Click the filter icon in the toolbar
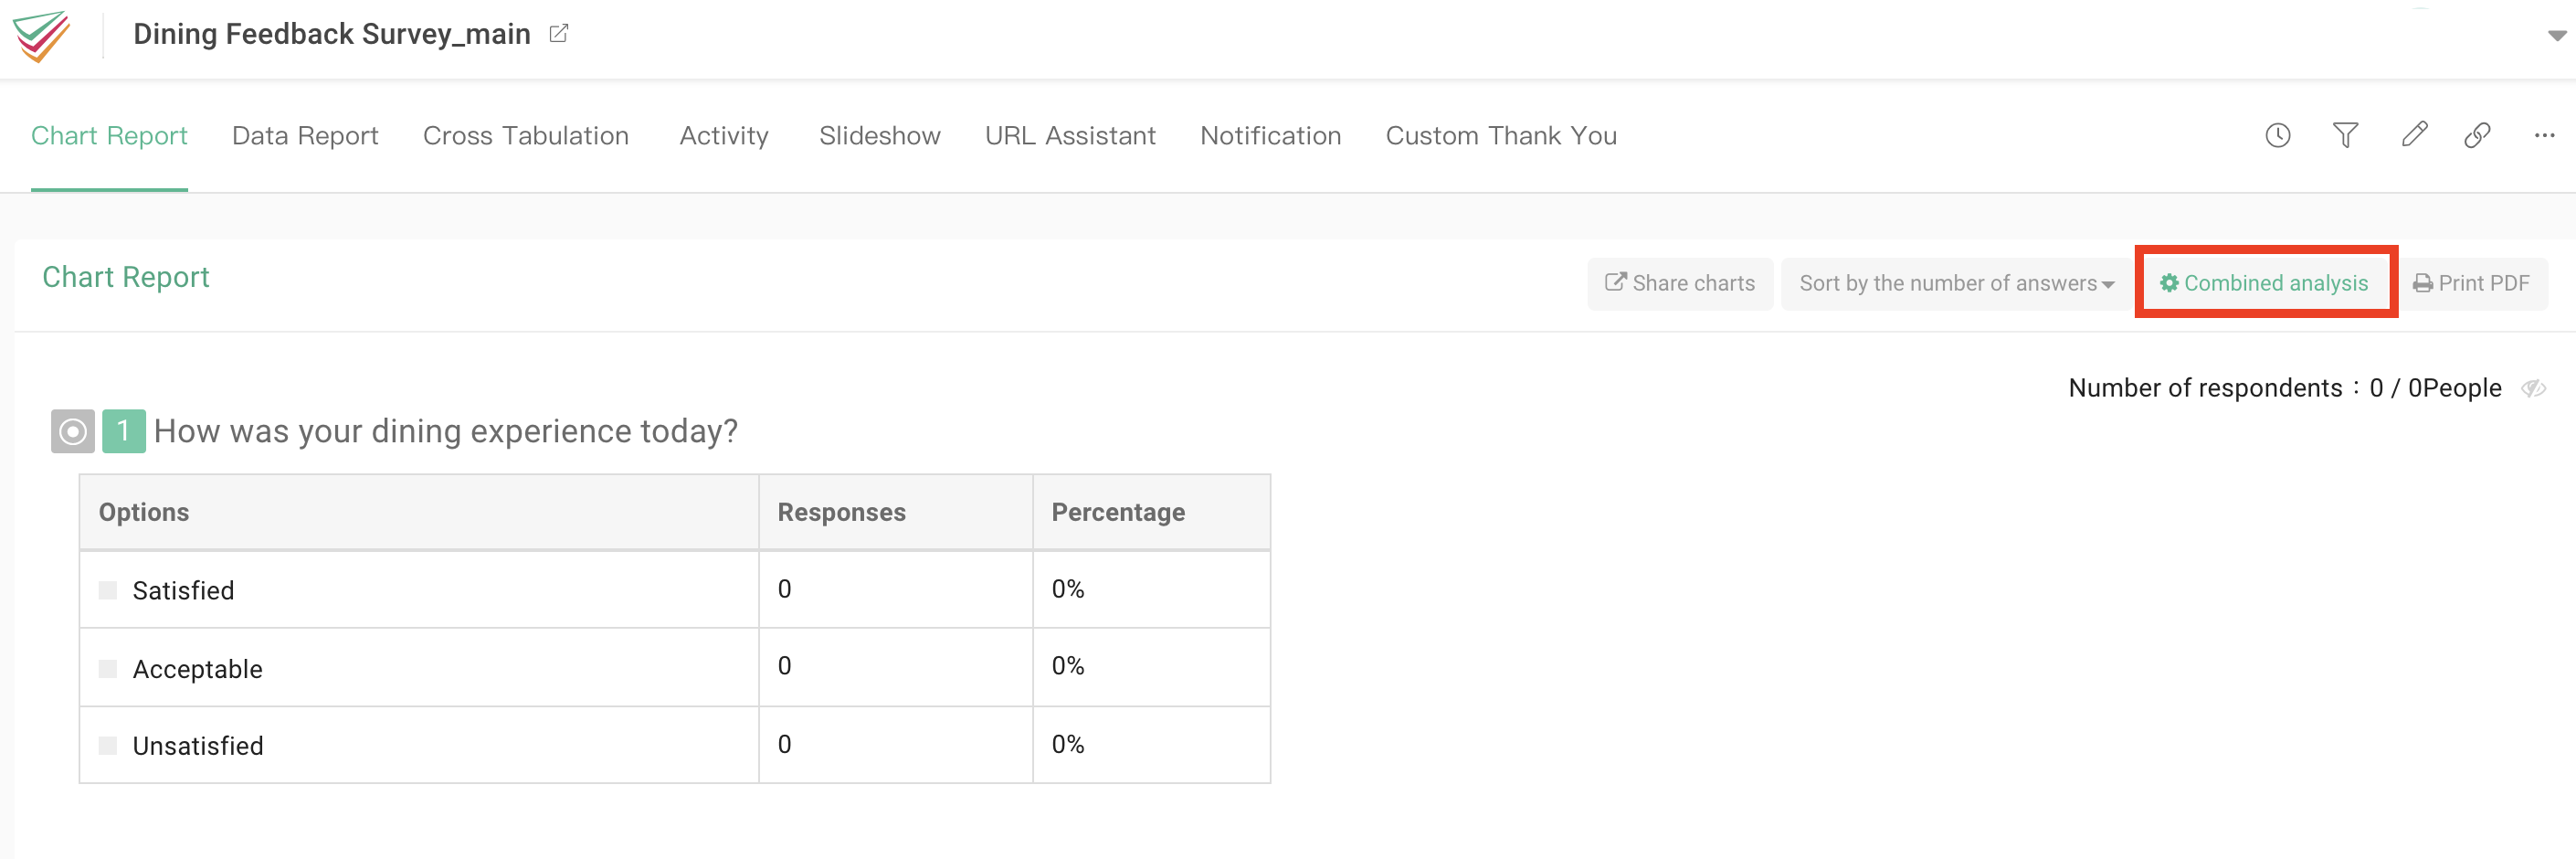The image size is (2576, 859). coord(2346,135)
